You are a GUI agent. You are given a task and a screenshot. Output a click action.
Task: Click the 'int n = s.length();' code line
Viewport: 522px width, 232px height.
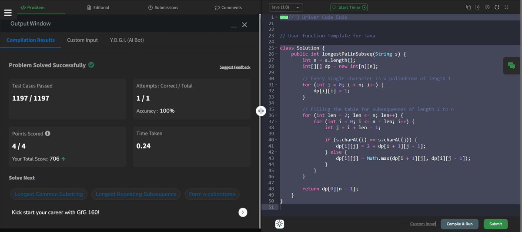tap(329, 60)
